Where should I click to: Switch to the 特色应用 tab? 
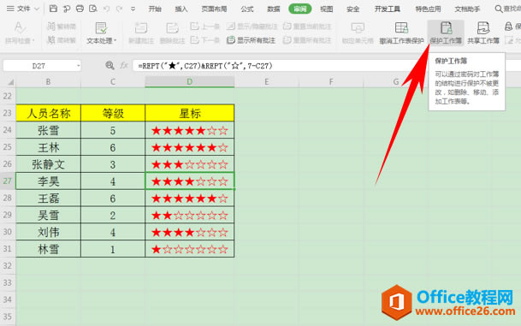[428, 9]
